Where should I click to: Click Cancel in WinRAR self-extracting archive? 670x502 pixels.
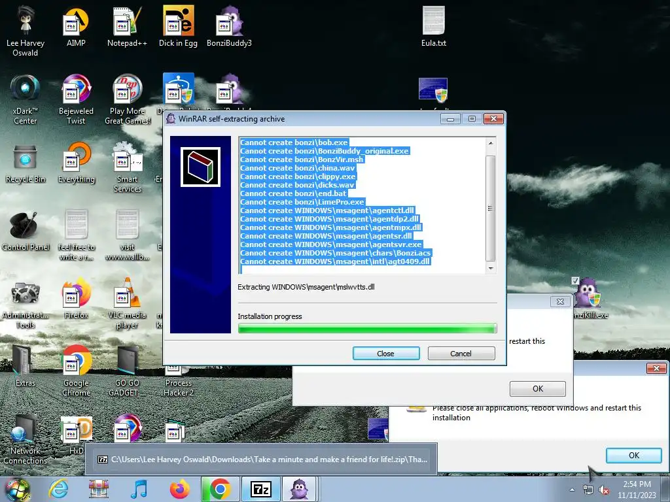[461, 354]
